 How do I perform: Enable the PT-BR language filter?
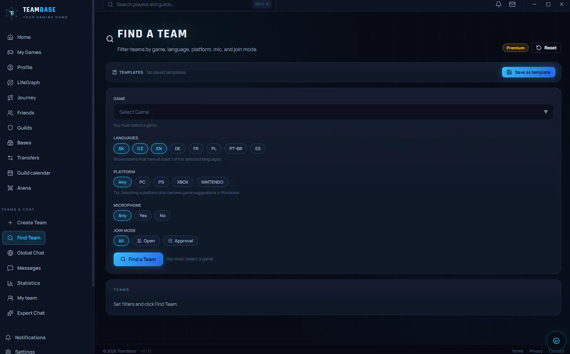(x=236, y=149)
